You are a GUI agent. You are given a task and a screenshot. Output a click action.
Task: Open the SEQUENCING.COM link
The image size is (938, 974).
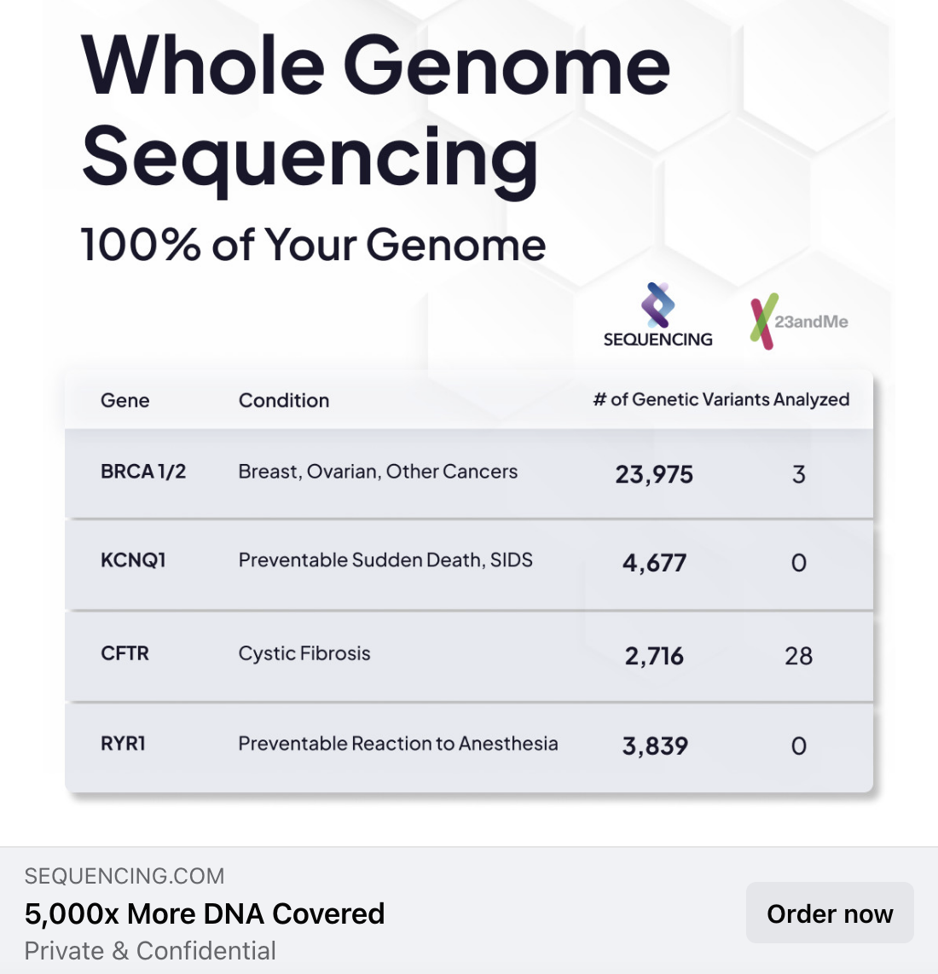124,876
